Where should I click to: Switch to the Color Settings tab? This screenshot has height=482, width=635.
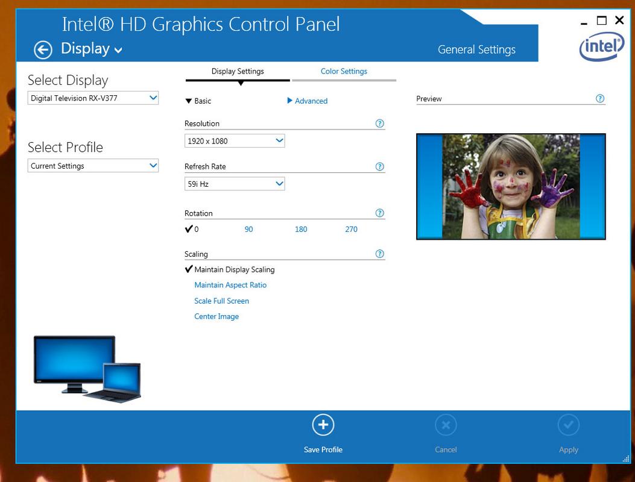[344, 71]
